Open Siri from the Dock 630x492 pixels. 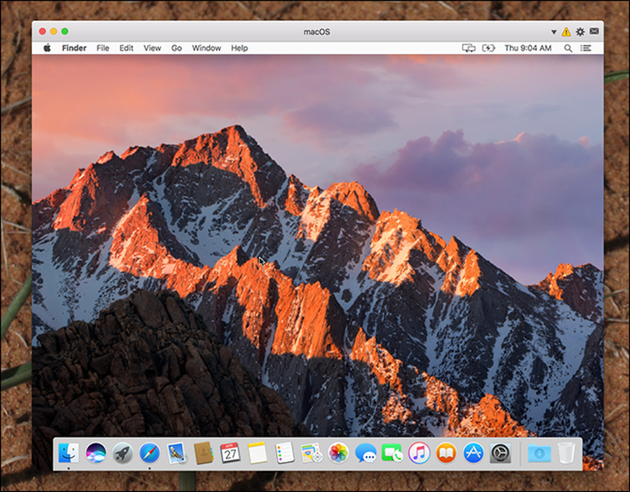point(96,453)
